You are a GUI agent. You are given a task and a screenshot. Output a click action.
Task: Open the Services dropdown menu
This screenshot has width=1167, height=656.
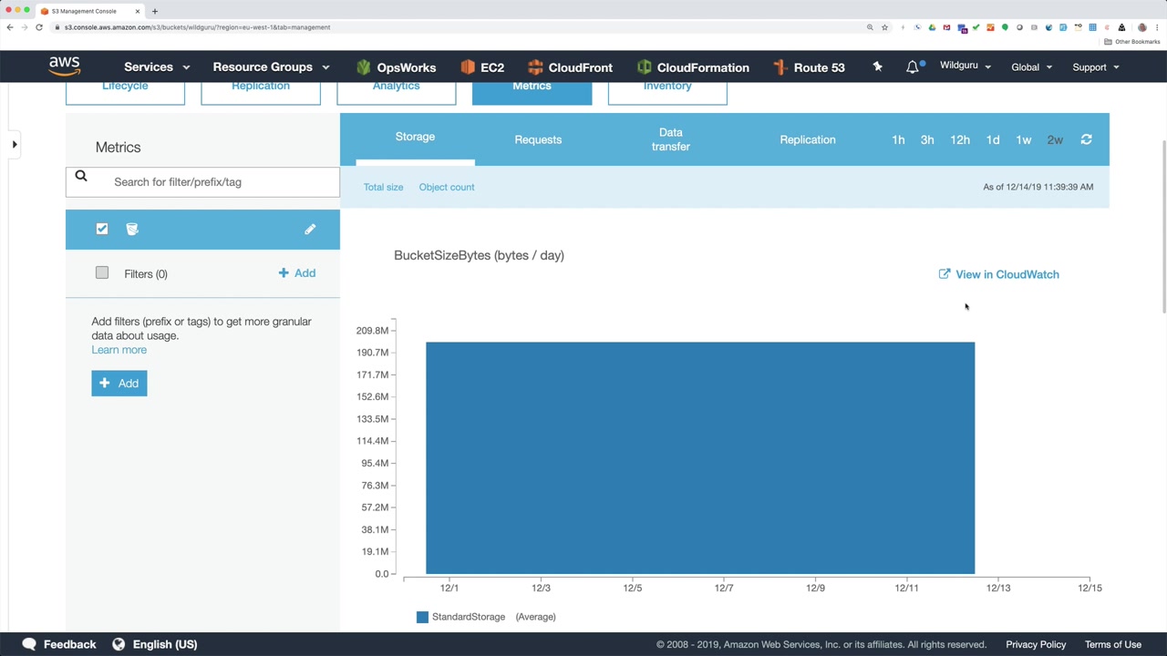pyautogui.click(x=157, y=67)
